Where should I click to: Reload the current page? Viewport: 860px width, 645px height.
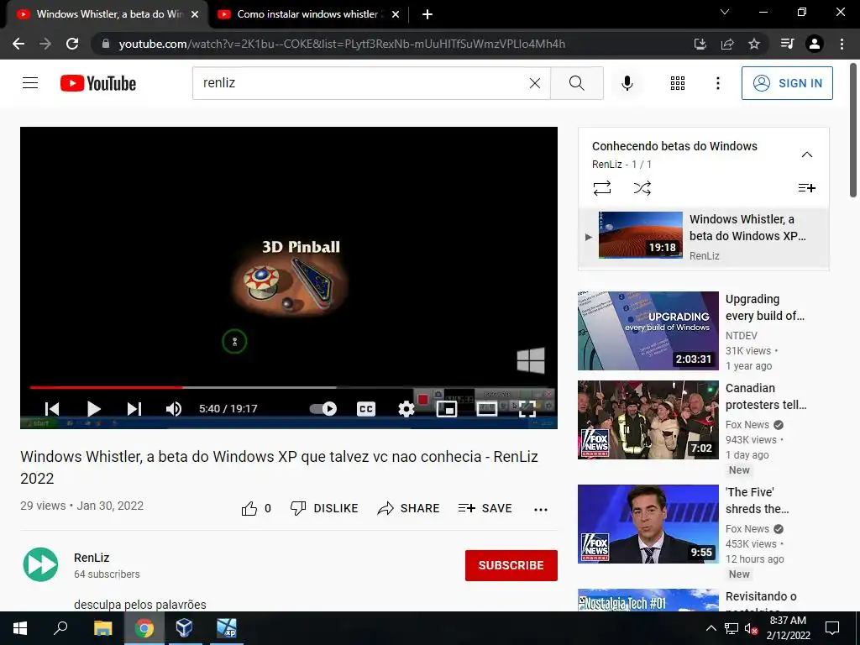(72, 44)
